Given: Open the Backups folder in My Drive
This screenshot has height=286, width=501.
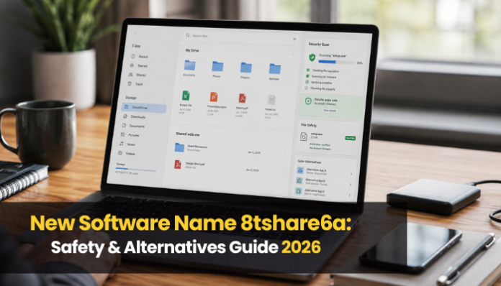Looking at the screenshot, I should 274,72.
